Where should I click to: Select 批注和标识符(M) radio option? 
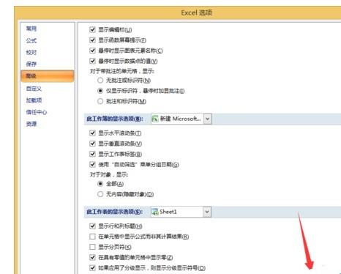(100, 101)
